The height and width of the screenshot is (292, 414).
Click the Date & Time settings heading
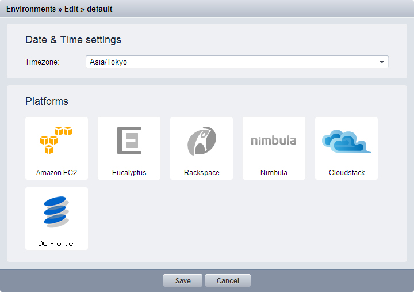73,40
